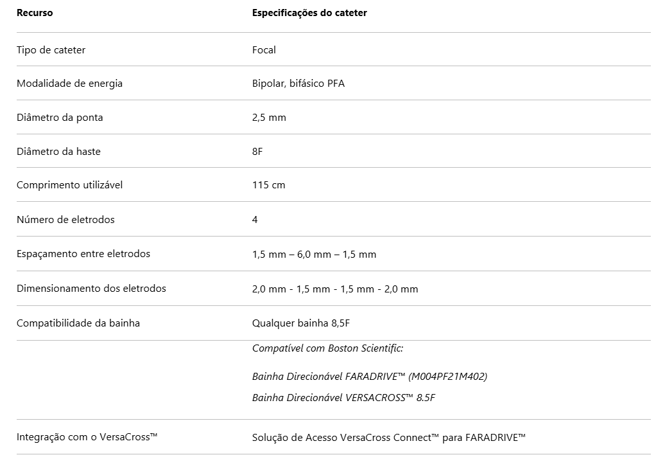Click the 'Diâmetro da ponta' label
The width and height of the screenshot is (665, 475).
click(x=60, y=117)
